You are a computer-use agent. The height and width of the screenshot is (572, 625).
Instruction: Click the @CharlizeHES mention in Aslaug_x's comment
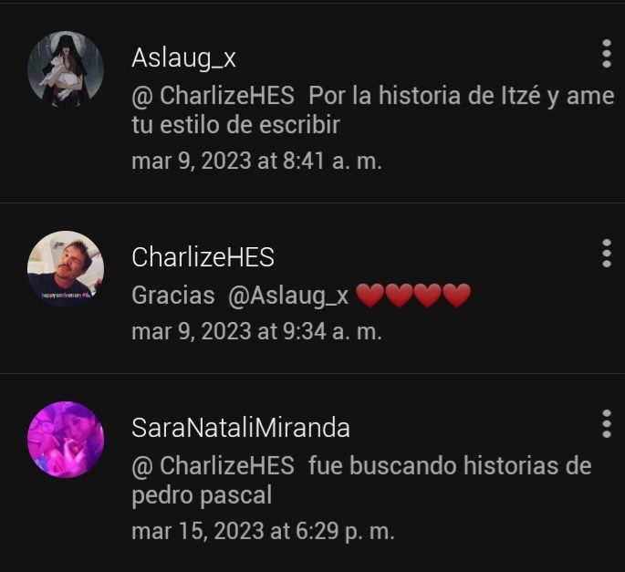click(213, 96)
